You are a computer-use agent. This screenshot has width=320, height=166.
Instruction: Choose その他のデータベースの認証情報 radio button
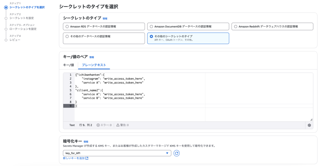(67, 36)
